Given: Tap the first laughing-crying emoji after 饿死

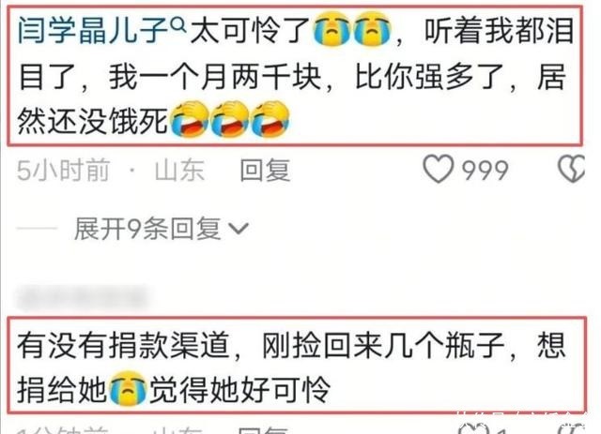Looking at the screenshot, I should pyautogui.click(x=190, y=119).
